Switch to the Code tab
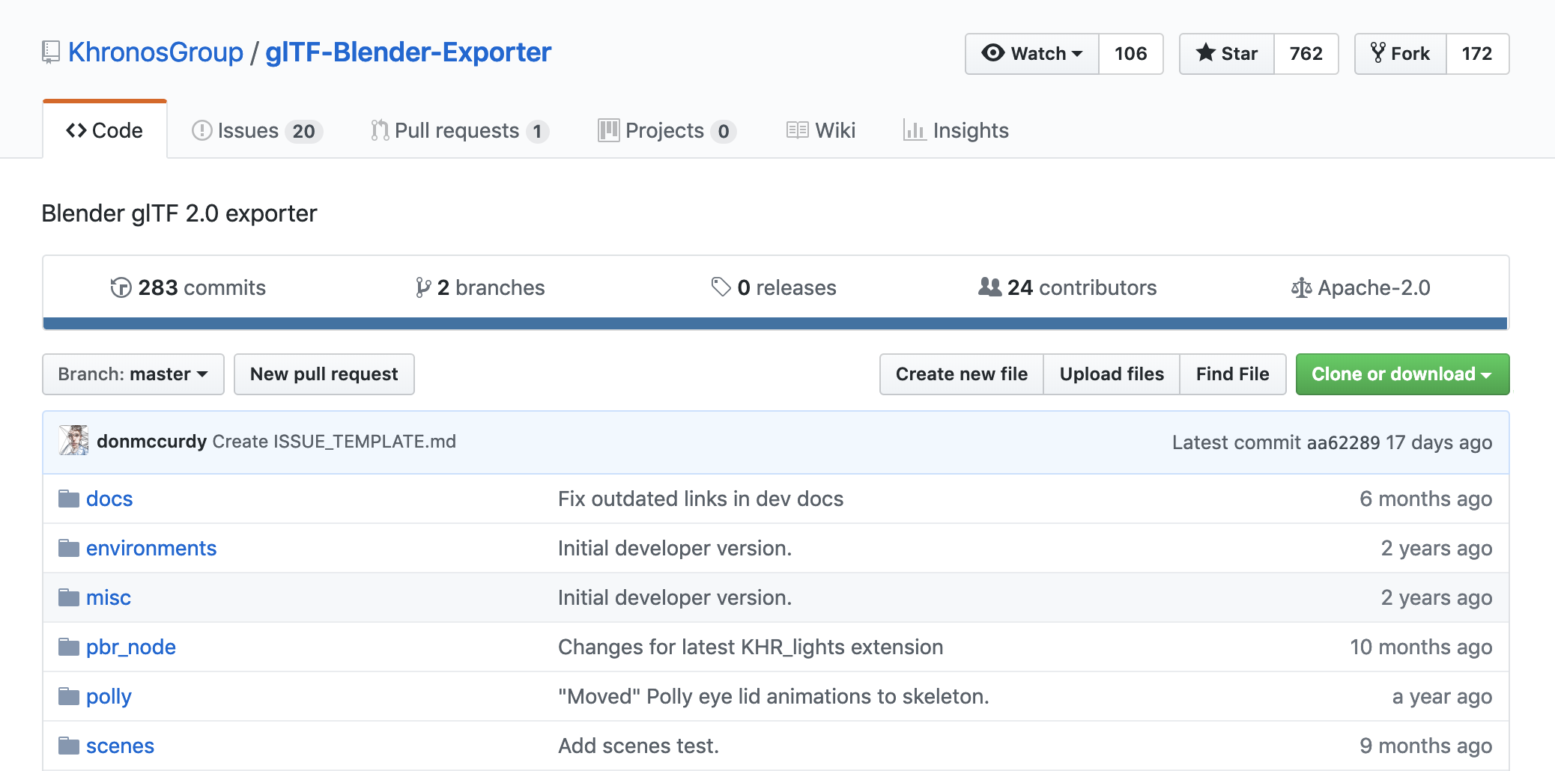 tap(105, 130)
